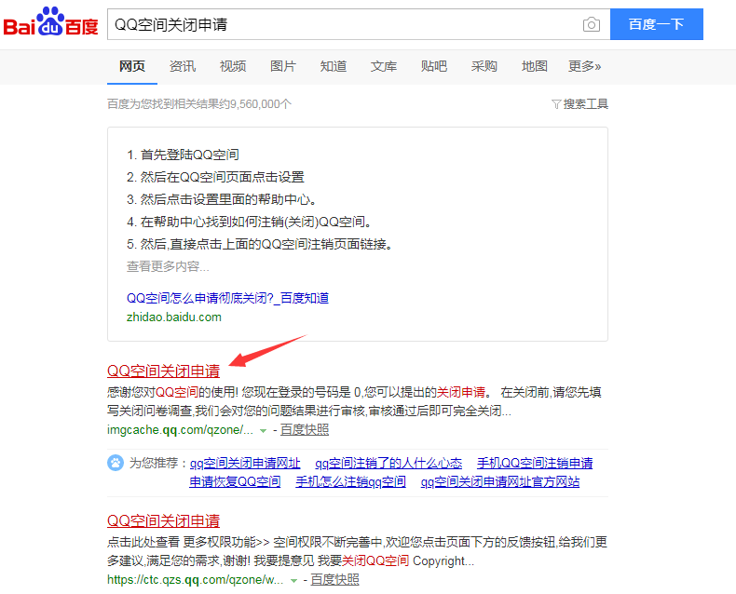The image size is (736, 594).
Task: Click step text 然后,直接点击上面的QQ空间注销页面链接
Action: (x=266, y=244)
